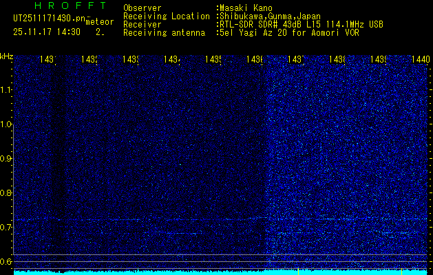Select the 1.1 frequency axis label

(x=6, y=89)
